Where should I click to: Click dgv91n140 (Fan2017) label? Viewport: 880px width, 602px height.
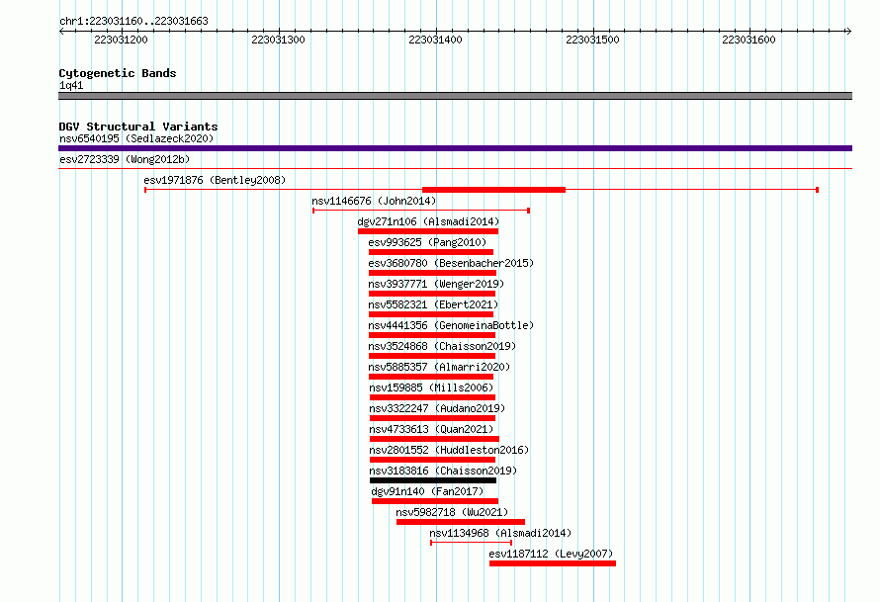[427, 491]
